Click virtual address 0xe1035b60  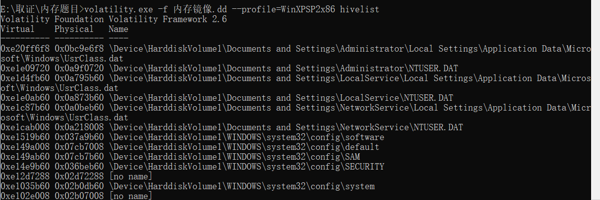tap(25, 186)
